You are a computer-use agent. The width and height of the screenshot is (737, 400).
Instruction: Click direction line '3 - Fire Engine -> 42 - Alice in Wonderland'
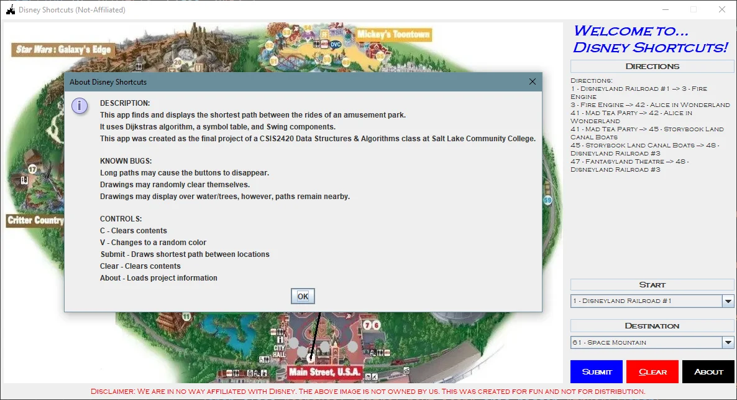(650, 105)
